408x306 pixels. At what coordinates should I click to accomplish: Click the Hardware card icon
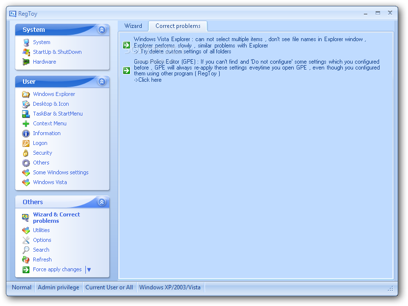click(26, 62)
